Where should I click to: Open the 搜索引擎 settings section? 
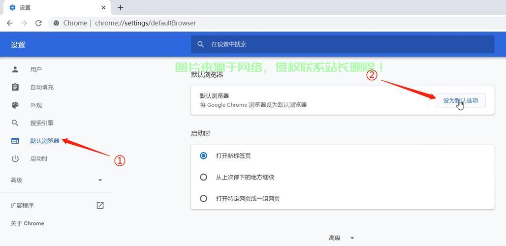[42, 123]
